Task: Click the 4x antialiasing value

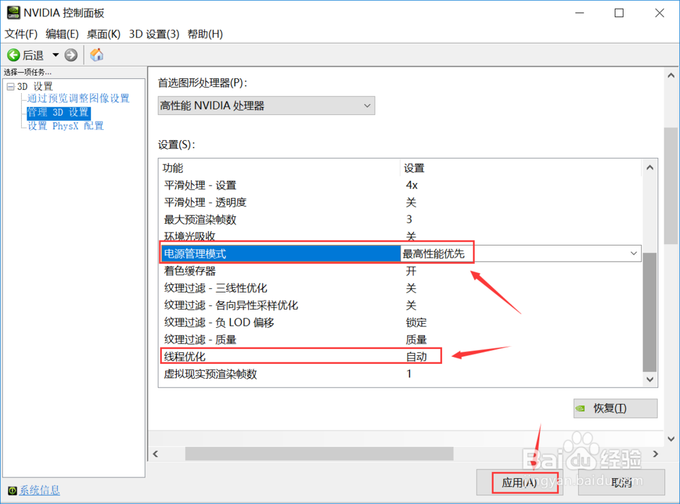Action: [411, 185]
